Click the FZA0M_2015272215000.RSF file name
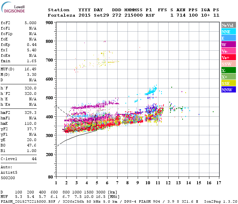This screenshot has height=204, width=238. point(28,202)
